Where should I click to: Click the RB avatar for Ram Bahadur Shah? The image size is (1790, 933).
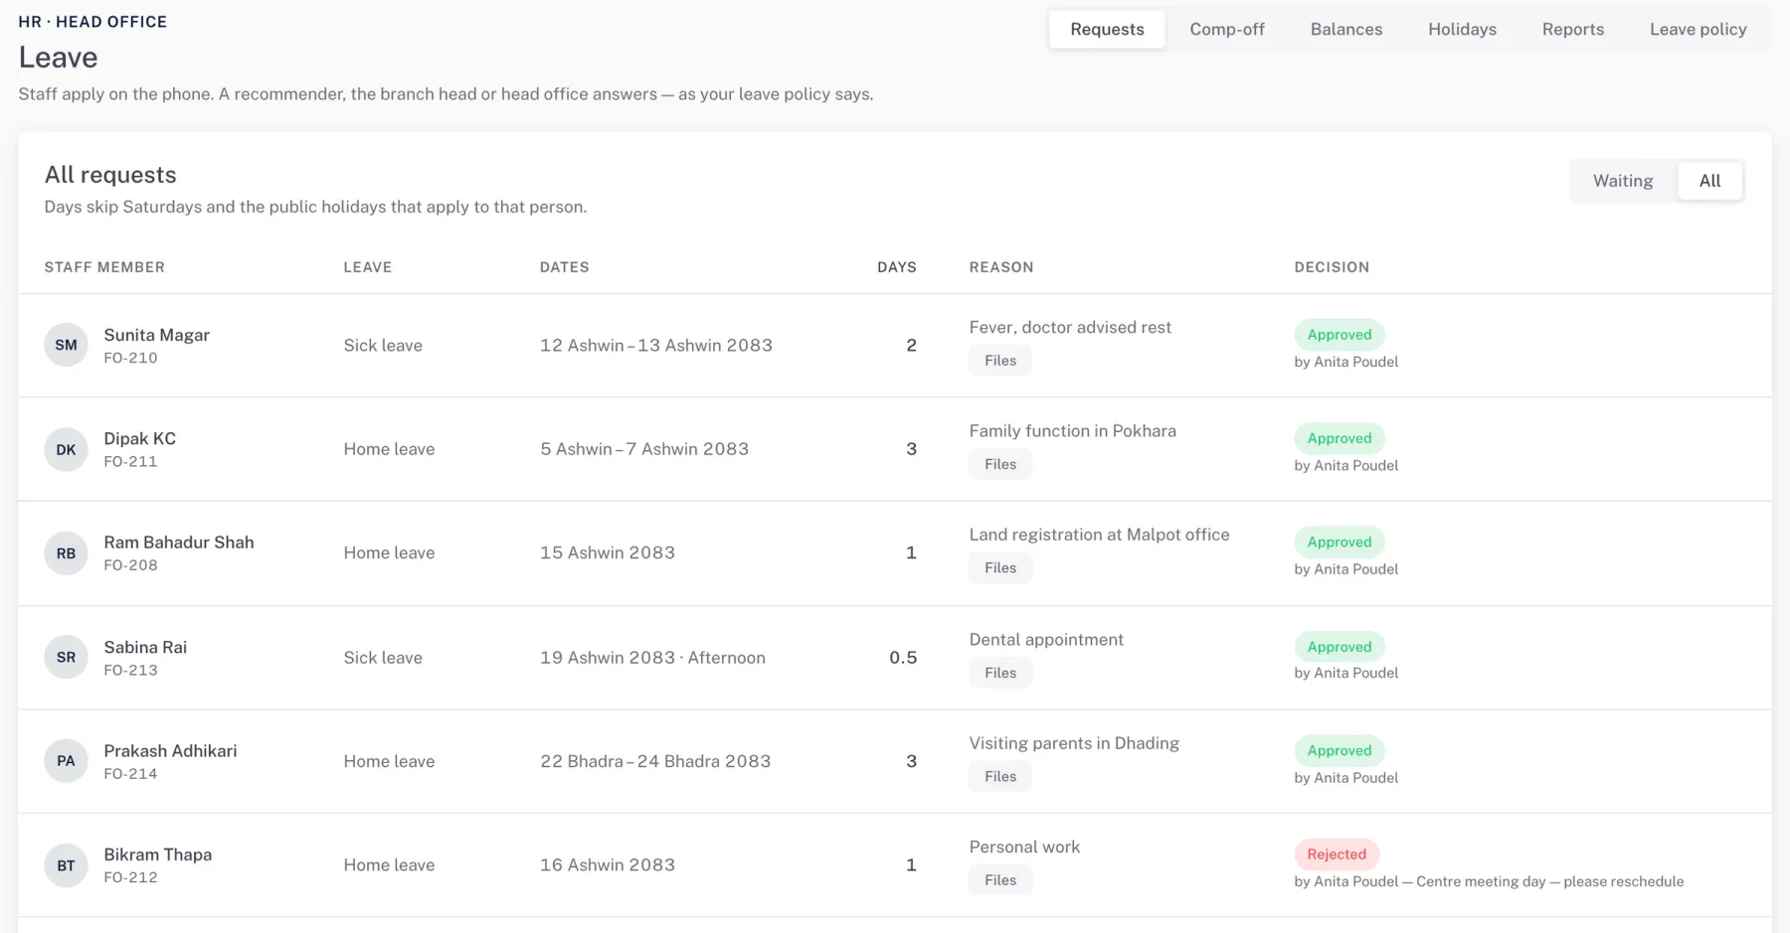66,553
